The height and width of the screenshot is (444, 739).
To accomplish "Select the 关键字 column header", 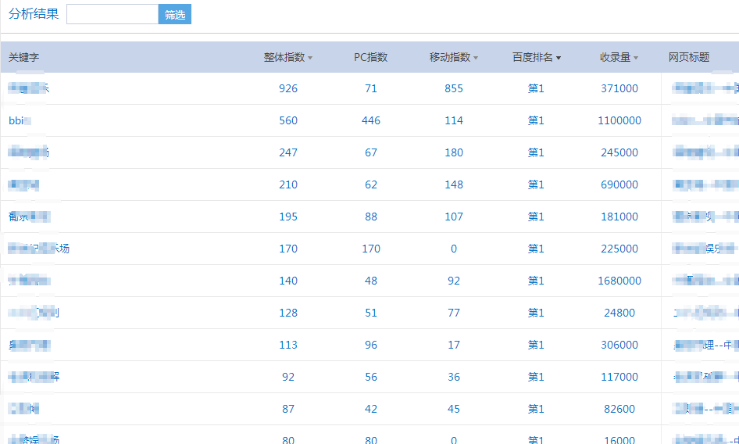I will point(24,57).
